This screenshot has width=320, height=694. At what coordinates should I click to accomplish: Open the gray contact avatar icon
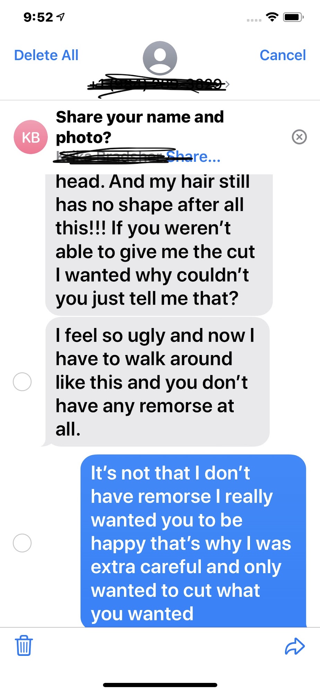[x=160, y=58]
